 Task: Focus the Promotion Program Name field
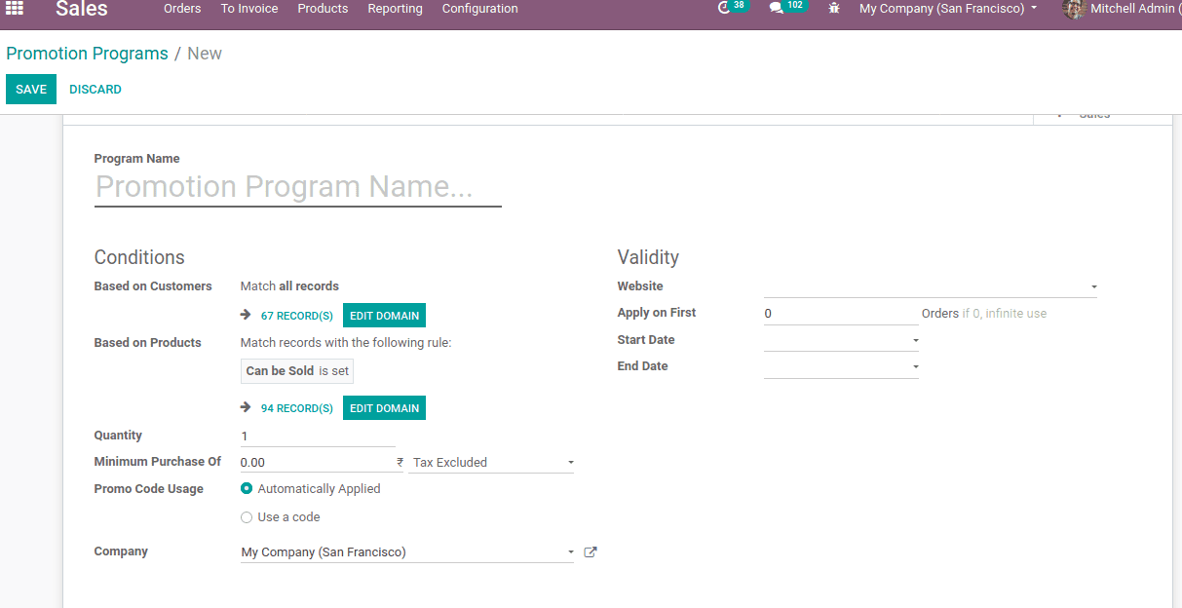[x=298, y=187]
